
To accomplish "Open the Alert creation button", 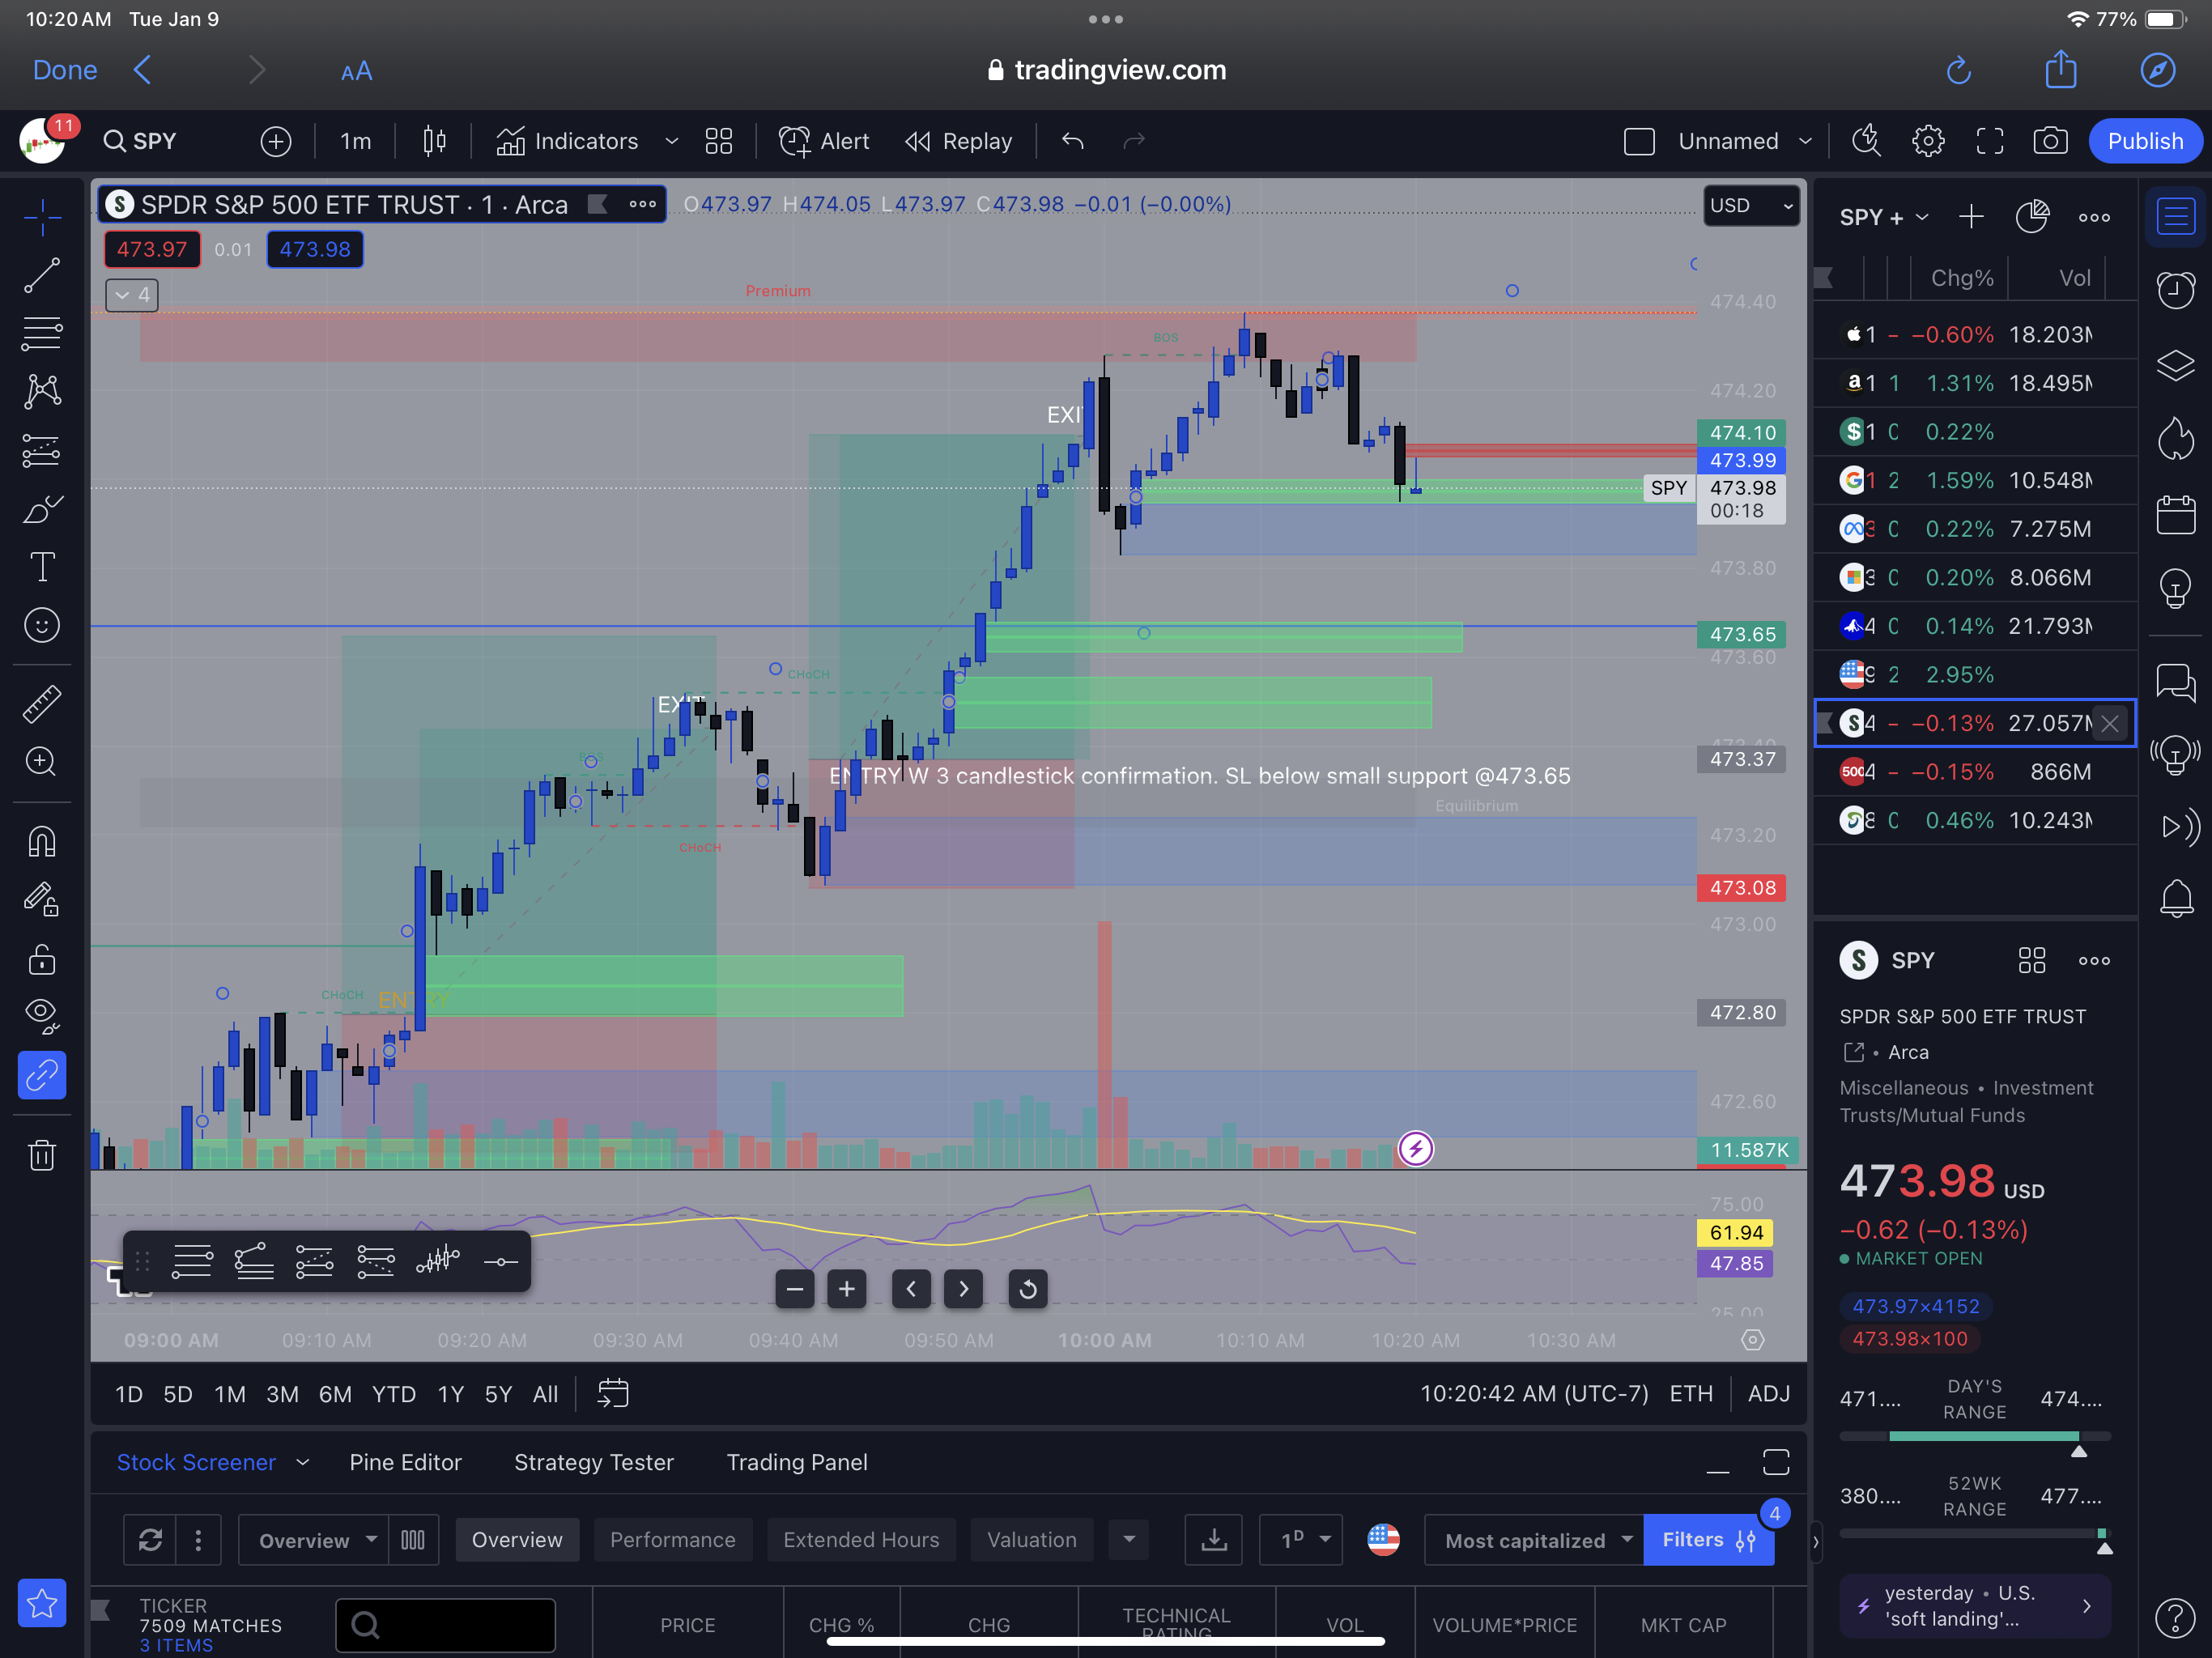I will pyautogui.click(x=825, y=141).
